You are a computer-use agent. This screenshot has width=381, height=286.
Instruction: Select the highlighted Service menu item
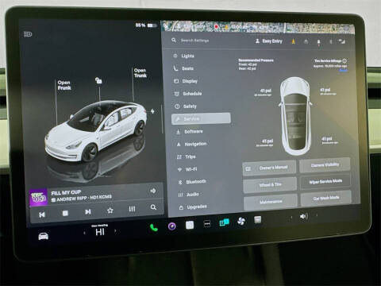pos(201,118)
